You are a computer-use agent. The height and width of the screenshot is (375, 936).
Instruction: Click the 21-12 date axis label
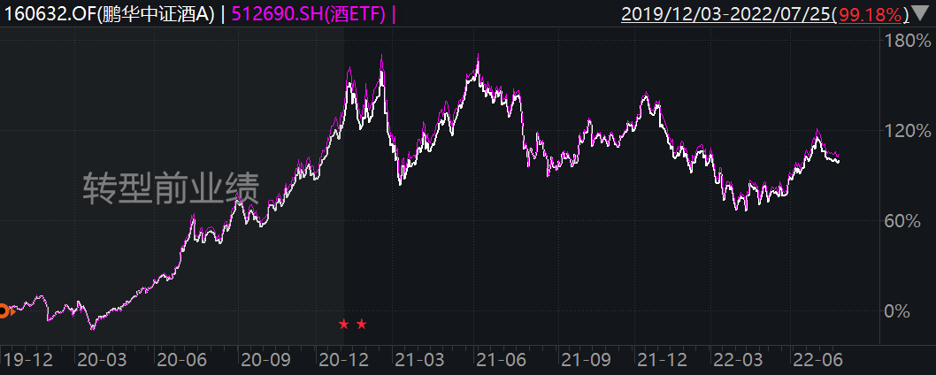click(662, 359)
